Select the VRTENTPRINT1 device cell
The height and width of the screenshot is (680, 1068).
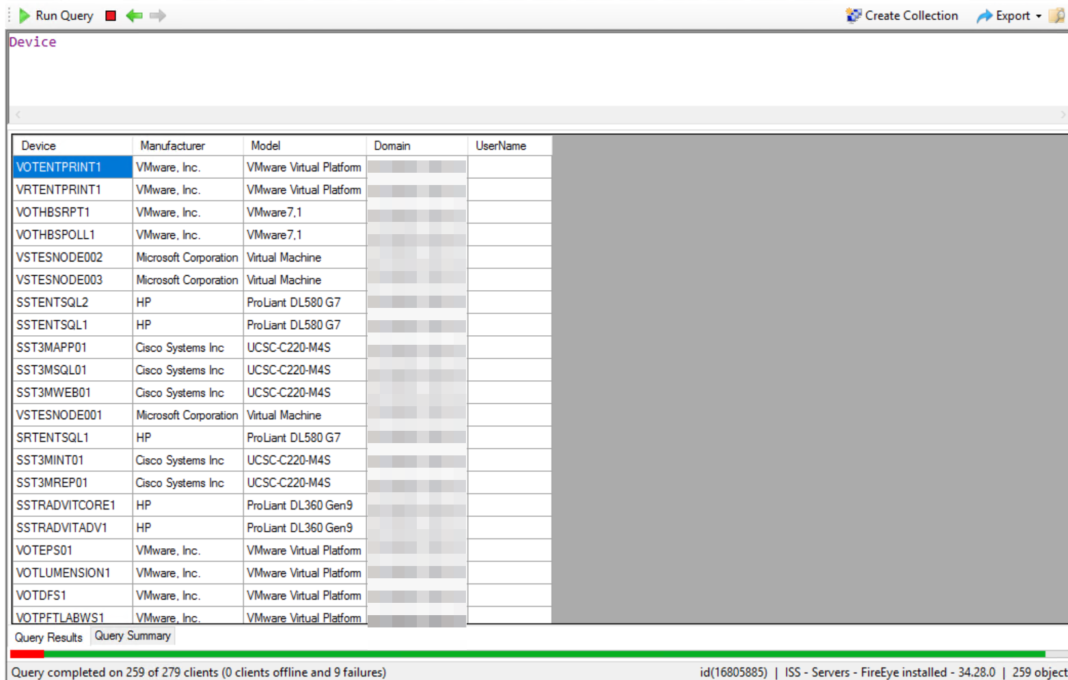(x=72, y=190)
